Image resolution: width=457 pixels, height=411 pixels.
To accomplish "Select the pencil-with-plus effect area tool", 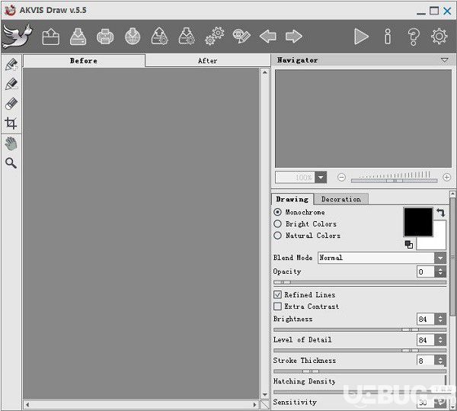I will tap(11, 65).
